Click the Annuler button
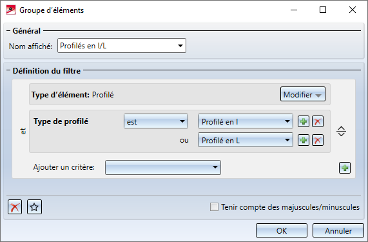 tap(338, 230)
